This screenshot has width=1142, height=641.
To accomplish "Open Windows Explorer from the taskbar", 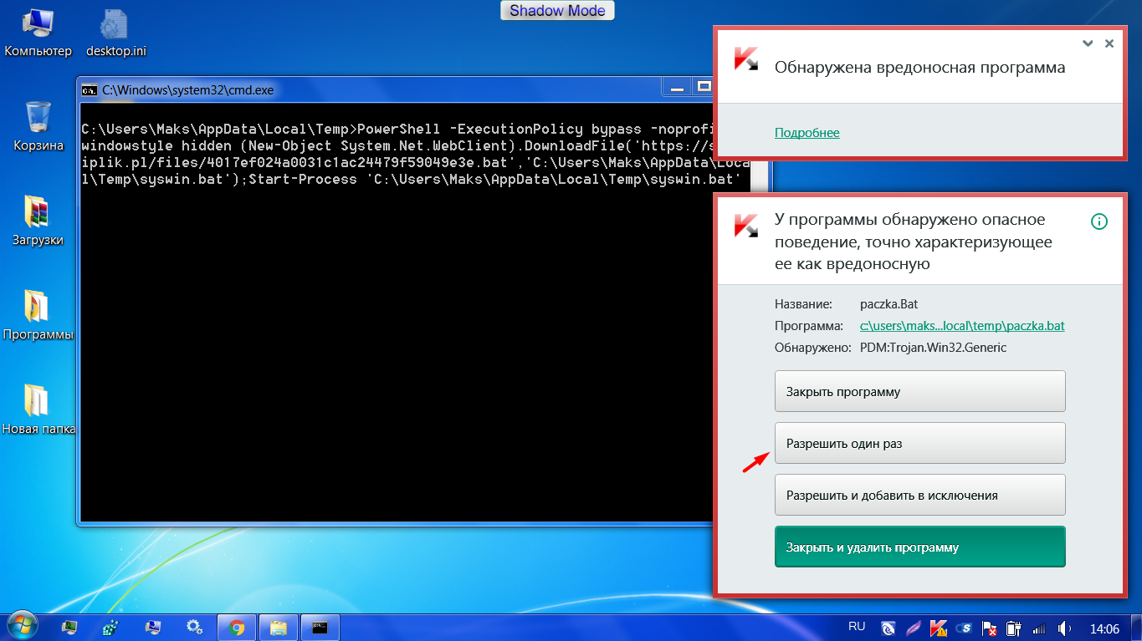I will coord(279,627).
